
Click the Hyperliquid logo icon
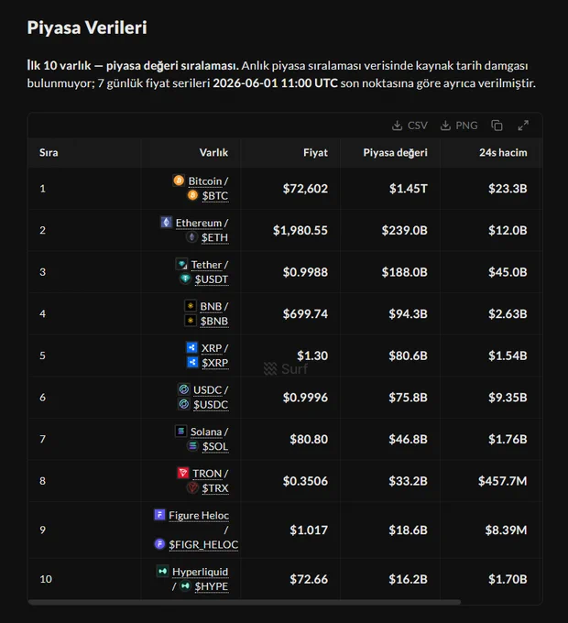tap(162, 572)
